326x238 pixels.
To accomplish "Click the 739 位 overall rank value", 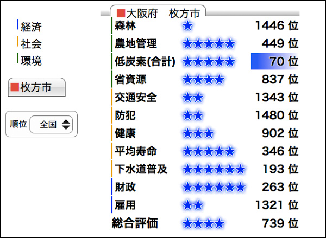I will pyautogui.click(x=276, y=223).
